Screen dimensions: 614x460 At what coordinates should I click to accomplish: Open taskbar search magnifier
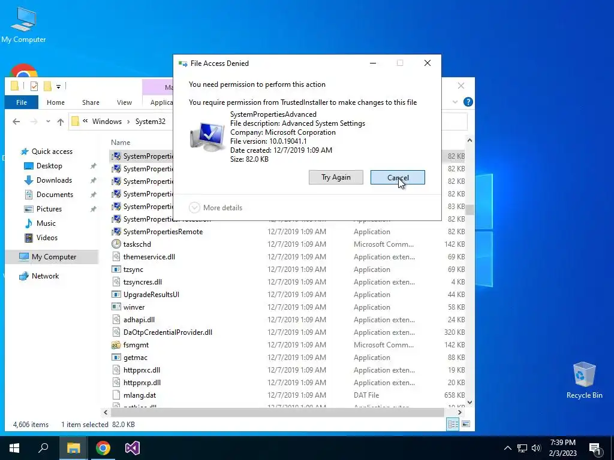coord(43,448)
